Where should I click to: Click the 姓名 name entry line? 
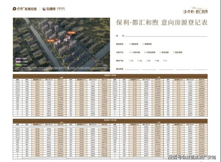(x=166, y=36)
